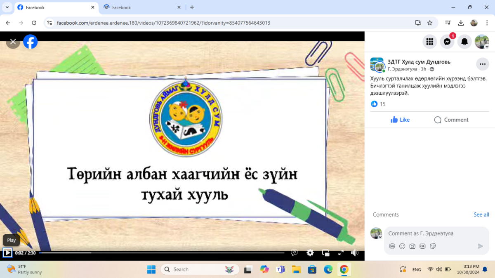Go back in browser history
Screen dimensions: 495x278
(8, 23)
